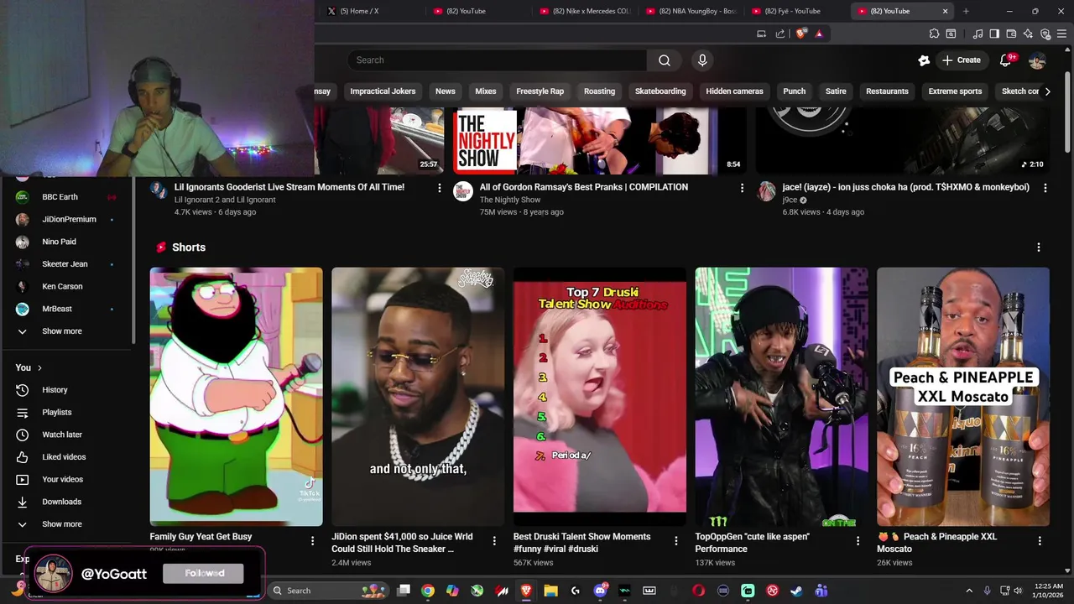Image resolution: width=1074 pixels, height=604 pixels.
Task: Open options for jace! (iayze) video
Action: (1045, 188)
